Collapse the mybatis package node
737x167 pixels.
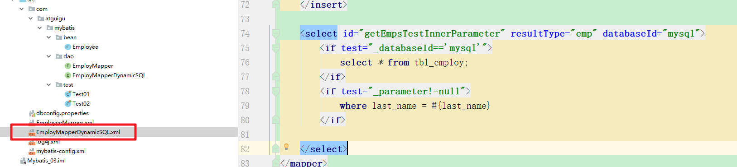pyautogui.click(x=40, y=28)
